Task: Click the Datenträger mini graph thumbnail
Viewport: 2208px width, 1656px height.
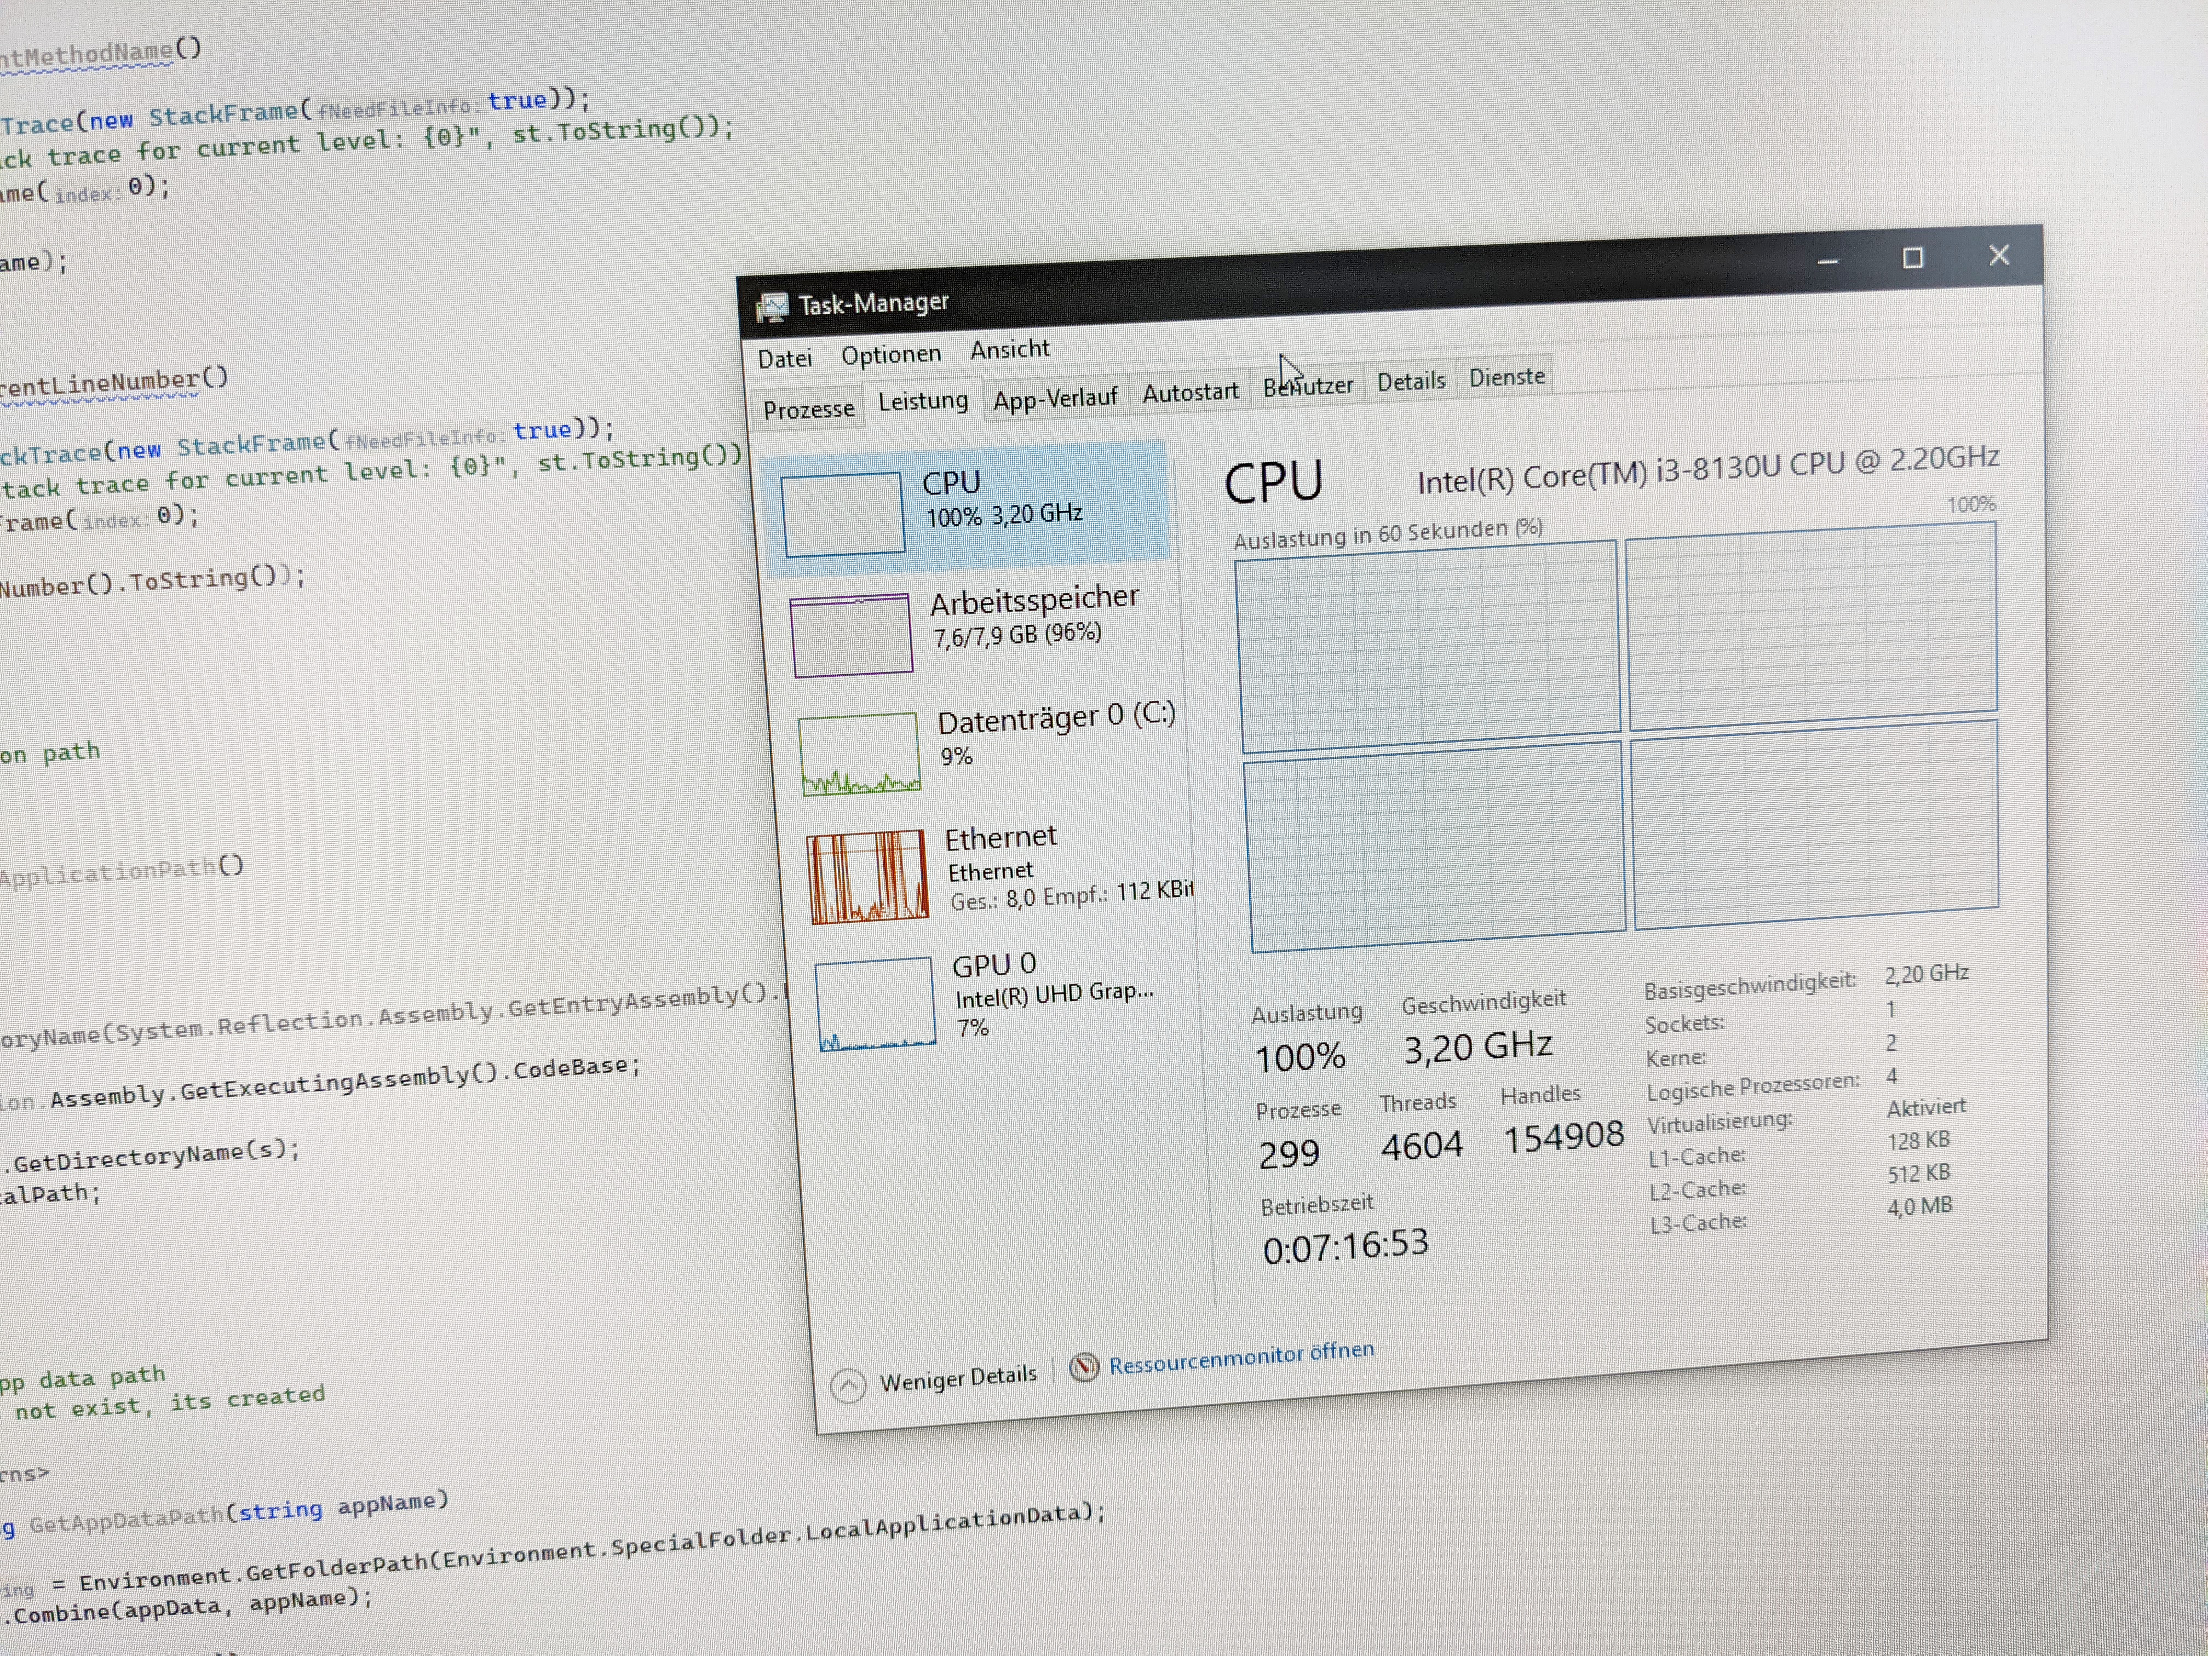Action: coord(860,754)
